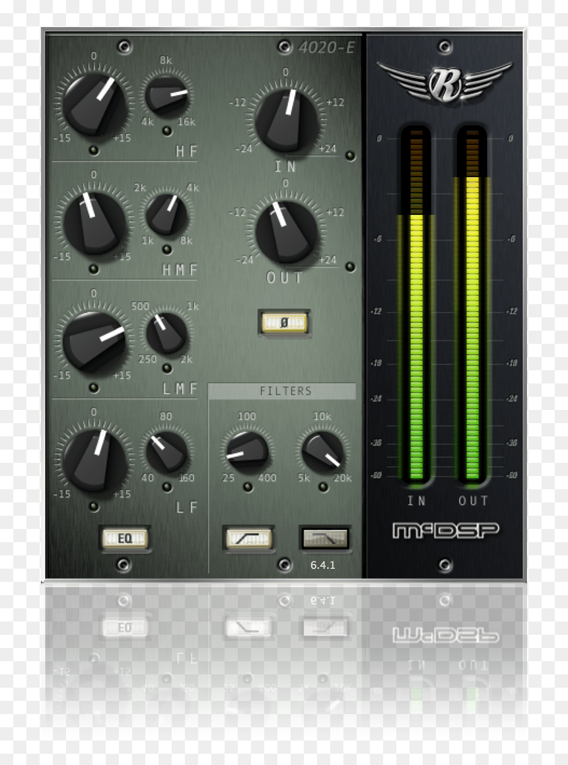Viewport: 568px width, 765px height.
Task: Click the LMF gain knob
Action: coord(94,342)
